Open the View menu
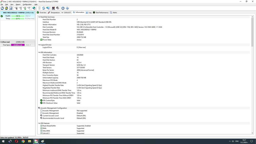This screenshot has height=144, width=256. tap(12, 5)
